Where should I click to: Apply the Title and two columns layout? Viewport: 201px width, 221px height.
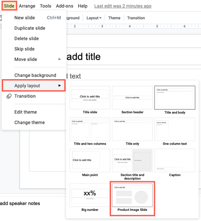[x=90, y=129]
